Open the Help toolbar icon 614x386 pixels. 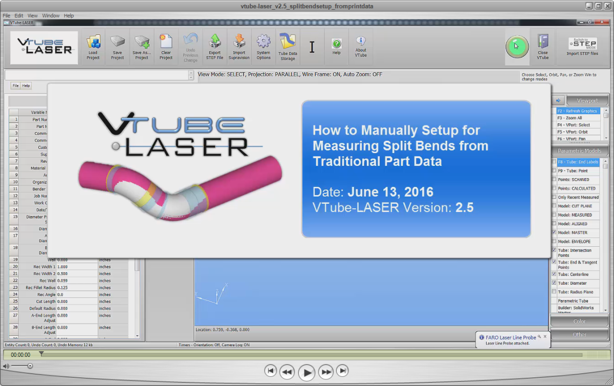[336, 47]
